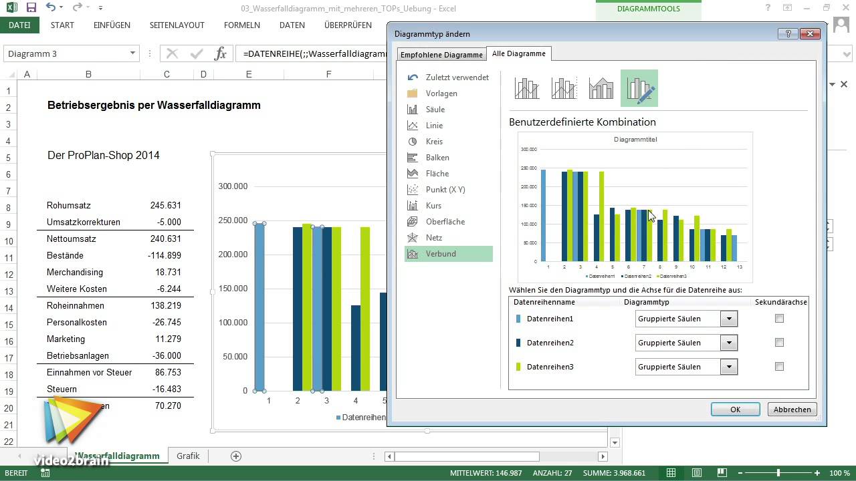This screenshot has height=481, width=856.
Task: Enable Sekundärachse for Datenreihen2
Action: coord(779,343)
